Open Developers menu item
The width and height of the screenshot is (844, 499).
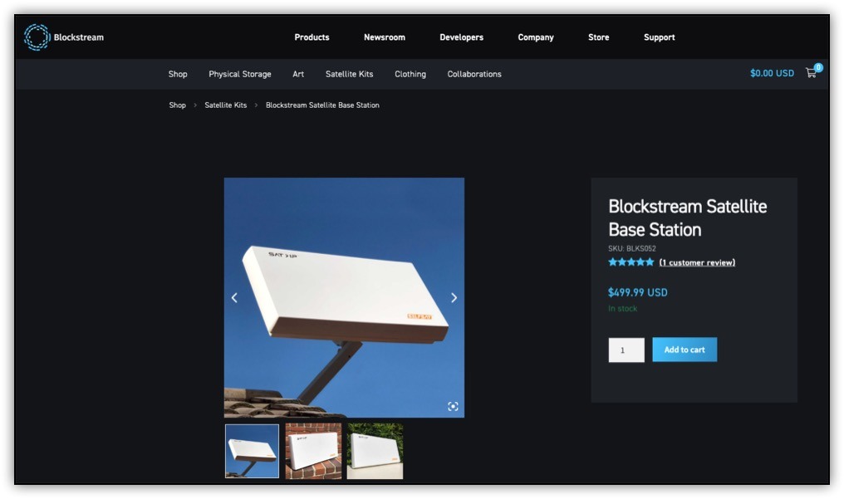tap(461, 37)
